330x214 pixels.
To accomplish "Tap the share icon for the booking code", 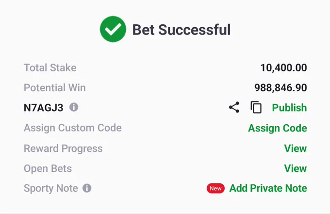I will (234, 107).
